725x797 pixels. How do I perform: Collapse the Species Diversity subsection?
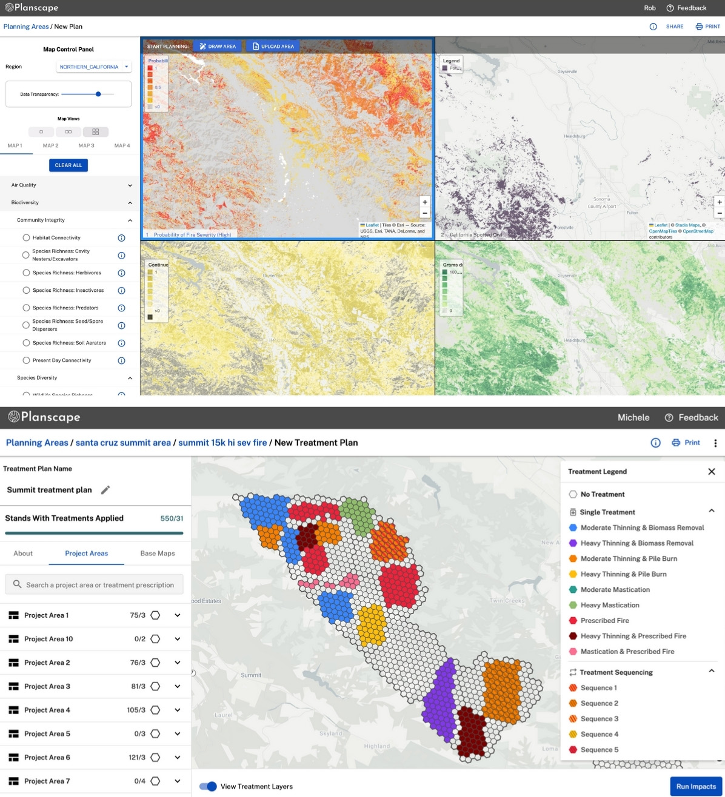[130, 378]
